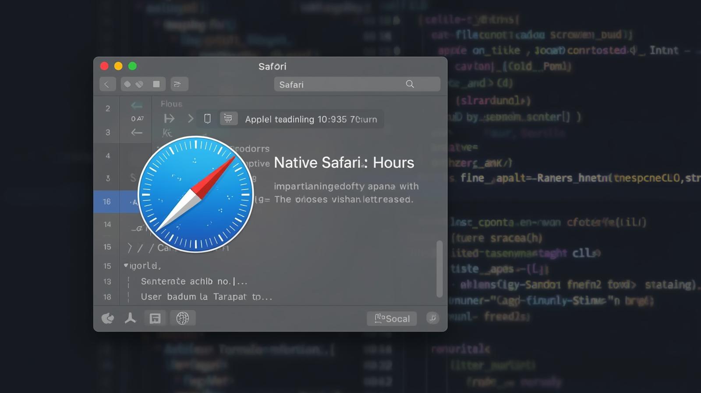Click the three-pronged Y icon in bottom bar
This screenshot has height=393, width=701.
(x=130, y=318)
